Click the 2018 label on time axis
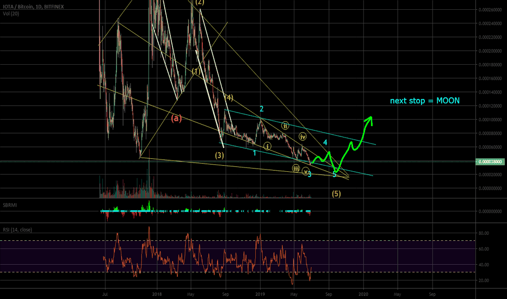507x299 pixels. [157, 294]
